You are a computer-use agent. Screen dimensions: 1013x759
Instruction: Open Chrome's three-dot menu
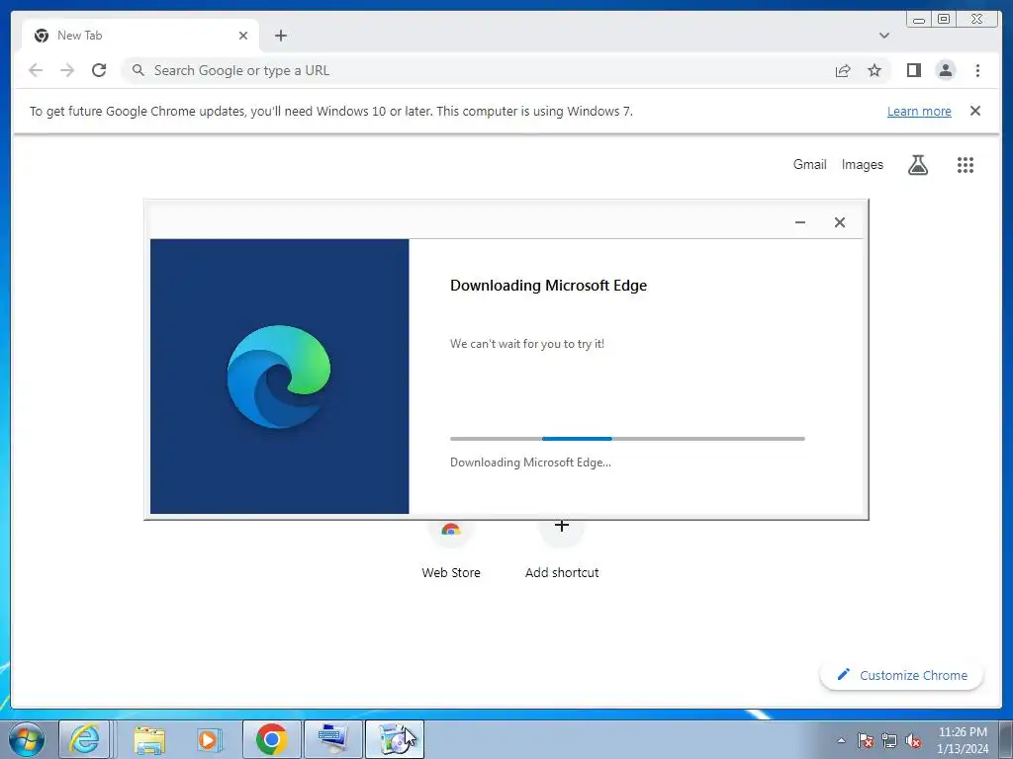(x=977, y=70)
